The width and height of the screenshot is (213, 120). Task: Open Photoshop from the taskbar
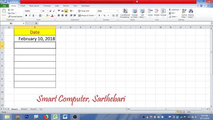coord(27,117)
